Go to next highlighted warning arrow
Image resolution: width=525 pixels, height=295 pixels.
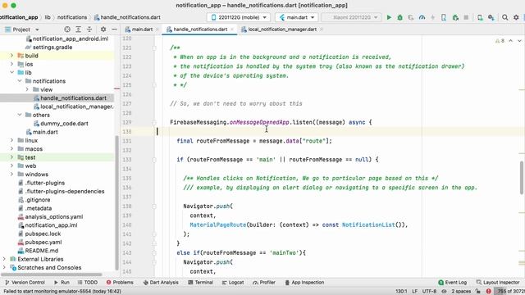coord(519,40)
